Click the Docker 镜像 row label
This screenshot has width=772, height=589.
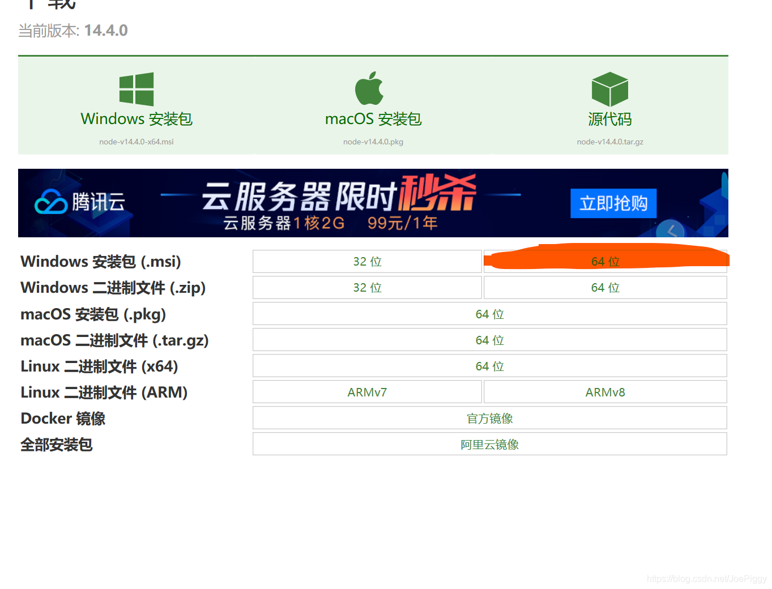[x=63, y=419]
